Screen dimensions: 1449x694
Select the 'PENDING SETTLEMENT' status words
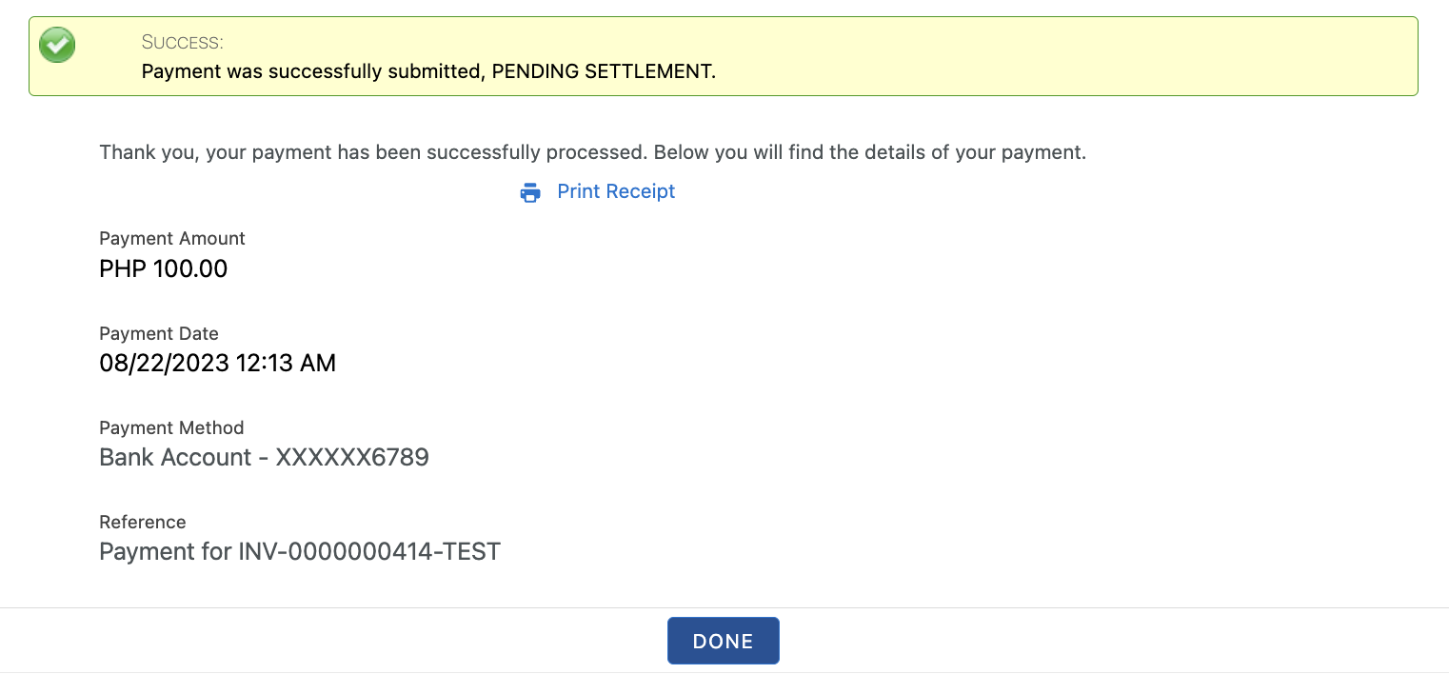click(603, 71)
